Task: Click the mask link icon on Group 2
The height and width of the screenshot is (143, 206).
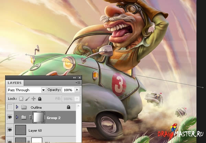Action: [x=30, y=117]
